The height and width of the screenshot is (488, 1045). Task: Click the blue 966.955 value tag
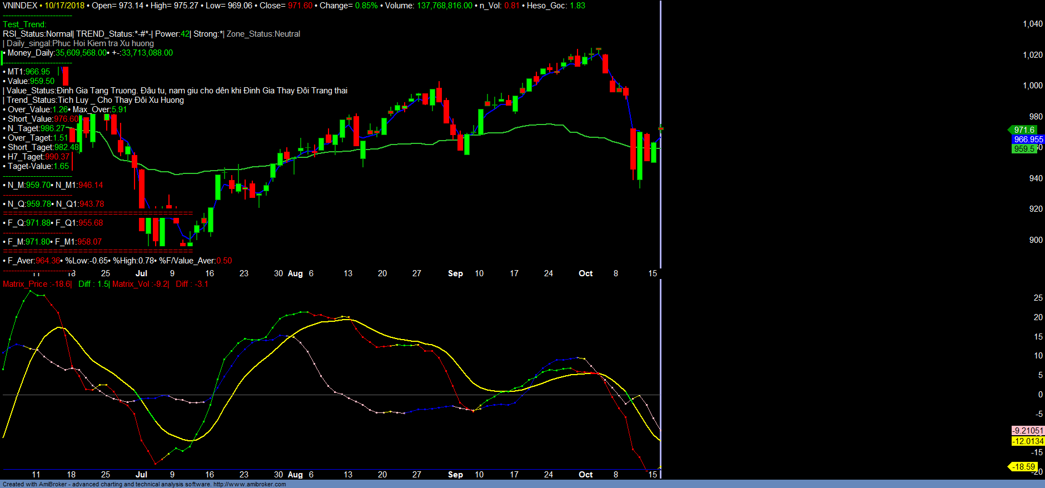pos(1028,140)
